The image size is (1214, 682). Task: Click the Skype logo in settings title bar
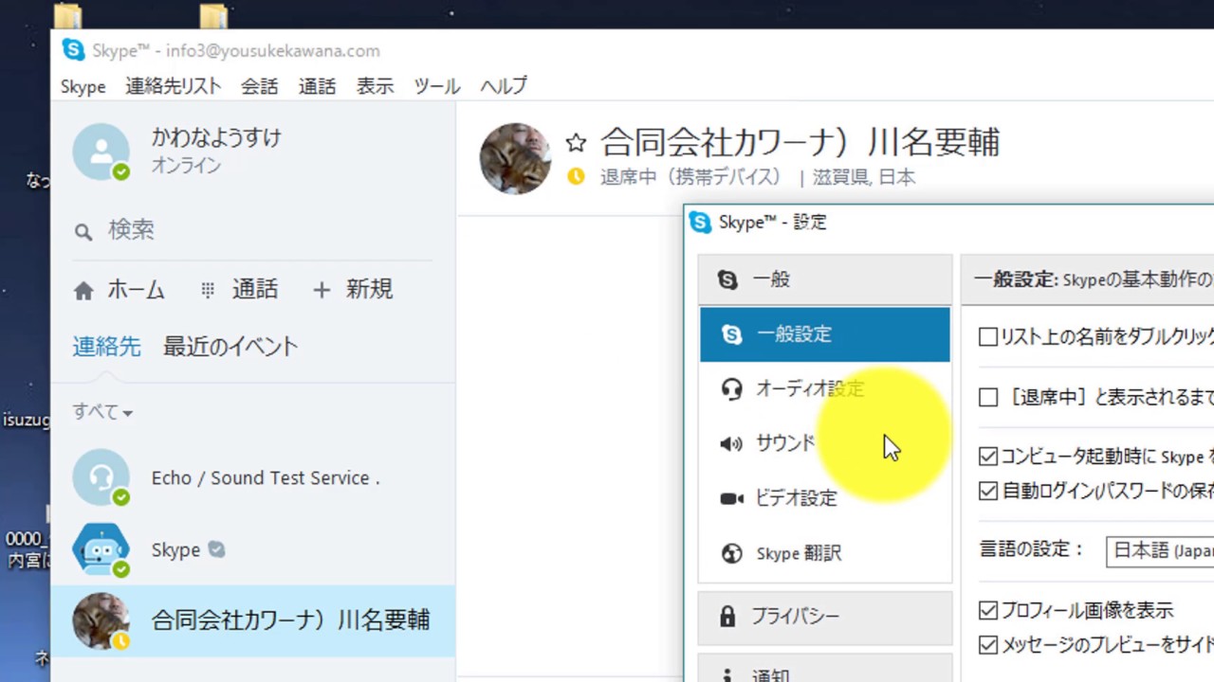point(700,223)
